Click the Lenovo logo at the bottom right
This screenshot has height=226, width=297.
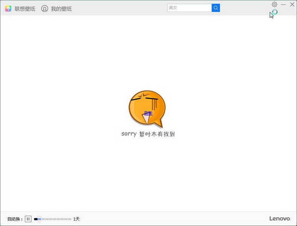280,218
